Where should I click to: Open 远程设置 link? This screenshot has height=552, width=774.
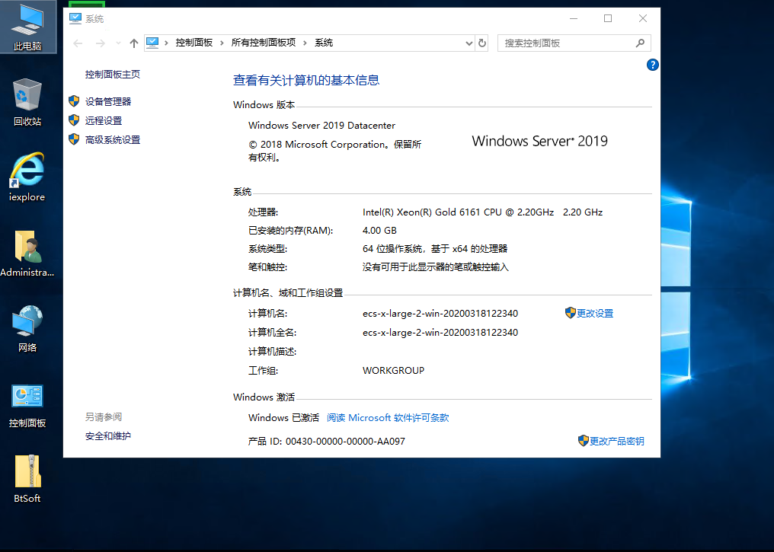(x=104, y=121)
